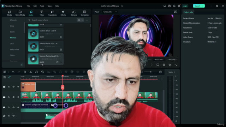Open the Transitions tab
Screen dimensions: 226x127
pos(52,13)
